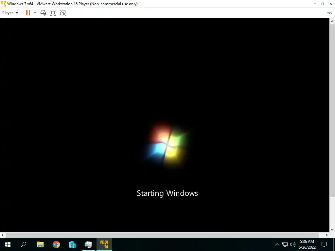Minimize the VMware Player window
This screenshot has height=251, width=335.
coord(315,4)
